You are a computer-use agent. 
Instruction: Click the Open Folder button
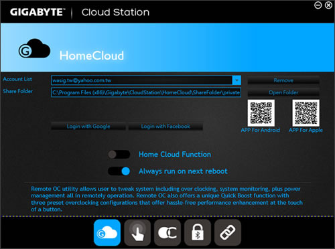pos(283,92)
